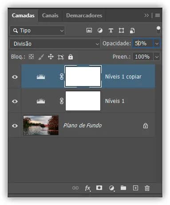Filter for smart objects icon
170x205 pixels.
tap(132, 31)
